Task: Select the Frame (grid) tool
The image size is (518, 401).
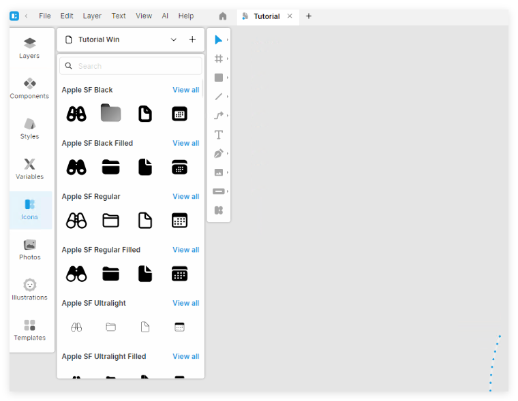Action: coord(218,59)
